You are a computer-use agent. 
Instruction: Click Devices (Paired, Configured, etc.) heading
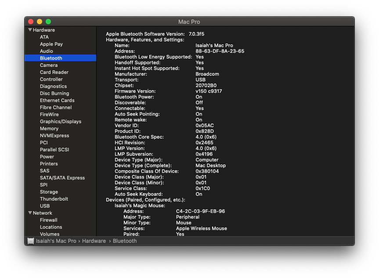[x=145, y=200]
